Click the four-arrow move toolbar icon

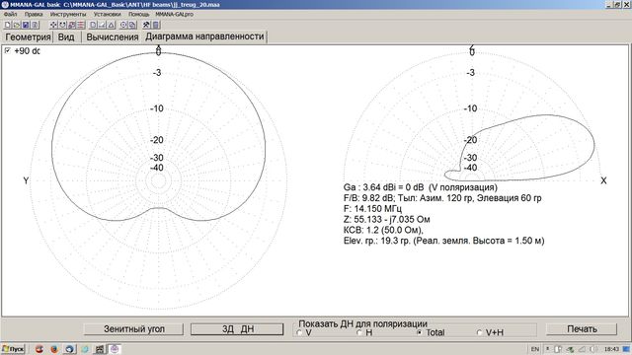tap(53, 25)
